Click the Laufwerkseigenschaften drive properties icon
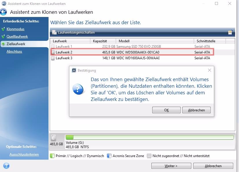Image resolution: width=239 pixels, height=172 pixels. (x=54, y=33)
